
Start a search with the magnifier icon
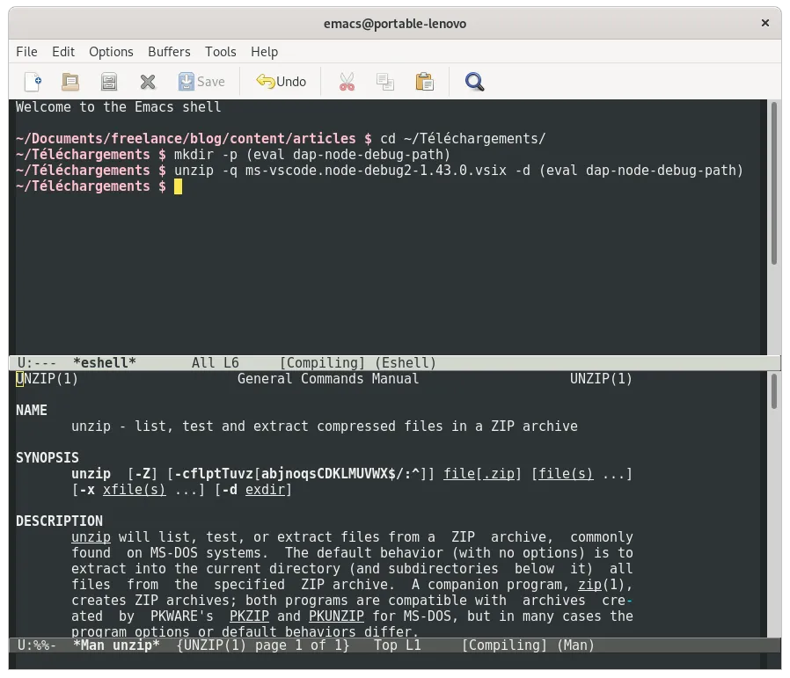[x=474, y=81]
